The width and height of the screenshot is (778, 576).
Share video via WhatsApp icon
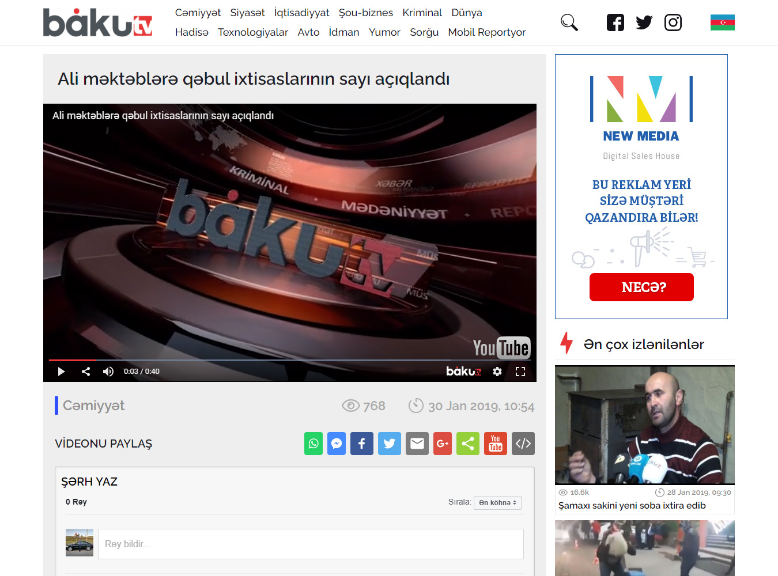coord(314,444)
